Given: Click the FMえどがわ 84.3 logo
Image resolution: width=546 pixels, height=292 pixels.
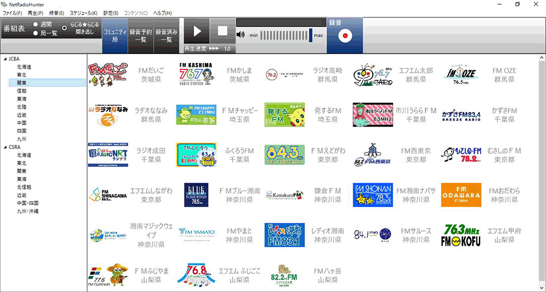Looking at the screenshot, I should coord(284,155).
